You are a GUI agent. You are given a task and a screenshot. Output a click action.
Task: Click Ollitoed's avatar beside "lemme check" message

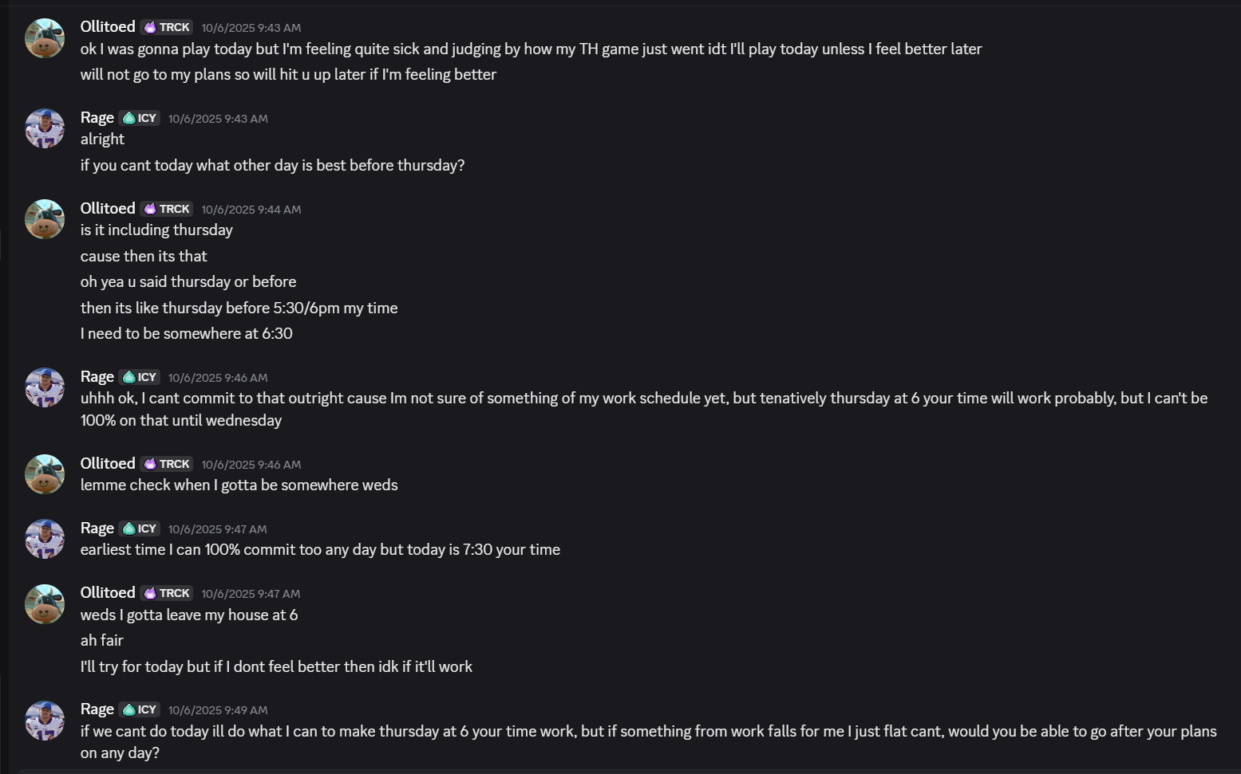pos(45,475)
